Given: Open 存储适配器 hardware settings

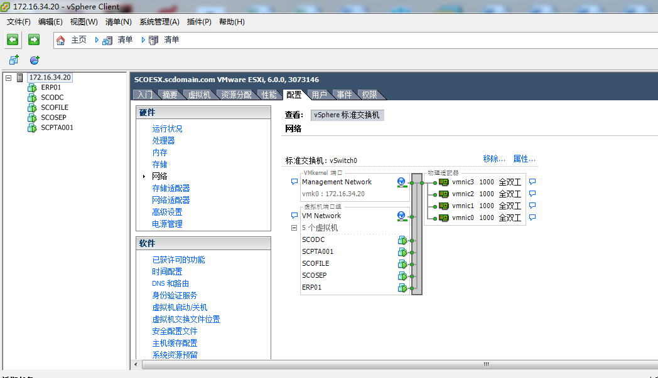Looking at the screenshot, I should point(171,188).
